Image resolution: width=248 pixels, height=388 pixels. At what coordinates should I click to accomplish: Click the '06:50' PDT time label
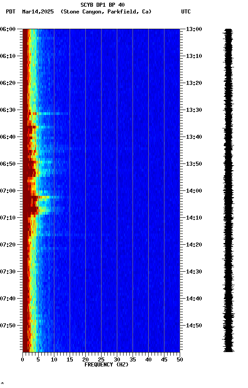pyautogui.click(x=8, y=164)
